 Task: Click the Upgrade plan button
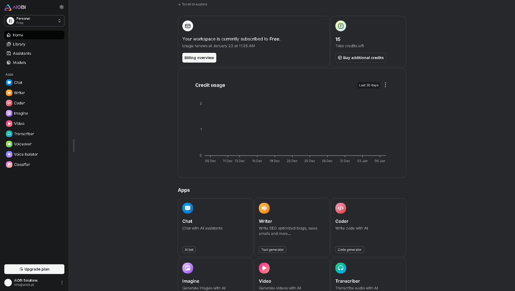[34, 269]
